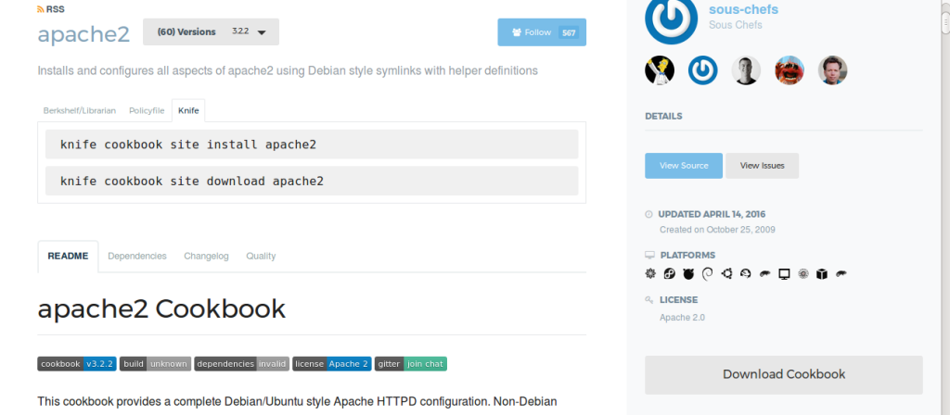Click the Ubuntu platform icon
Image resolution: width=950 pixels, height=415 pixels.
(x=727, y=274)
